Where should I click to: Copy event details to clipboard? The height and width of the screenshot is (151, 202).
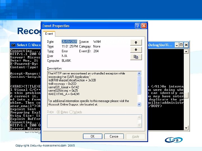coord(136,57)
